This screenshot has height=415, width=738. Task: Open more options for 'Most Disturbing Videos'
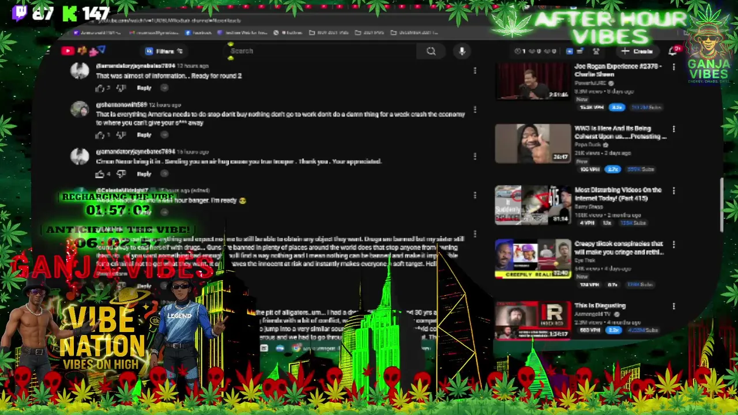pos(673,191)
